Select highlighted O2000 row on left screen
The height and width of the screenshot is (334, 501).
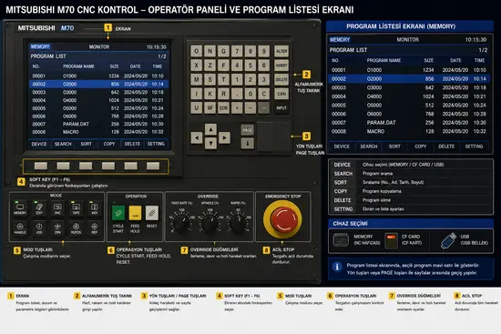tap(98, 84)
